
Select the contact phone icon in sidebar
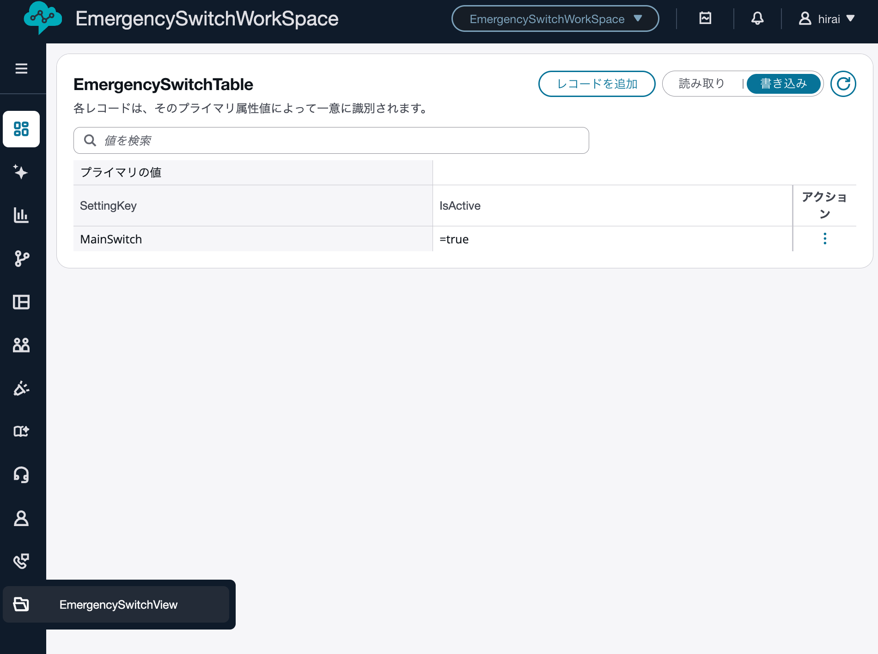pos(21,561)
